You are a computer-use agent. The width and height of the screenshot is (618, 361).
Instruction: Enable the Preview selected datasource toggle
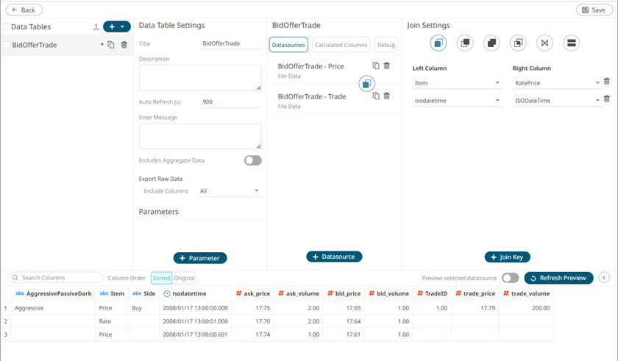click(x=510, y=278)
